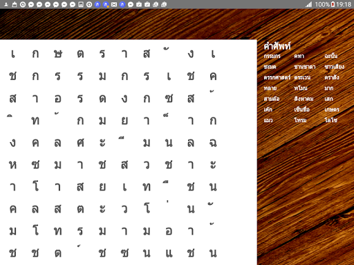
Task: Select the word ฉะนั้น in the word list
Action: 331,56
